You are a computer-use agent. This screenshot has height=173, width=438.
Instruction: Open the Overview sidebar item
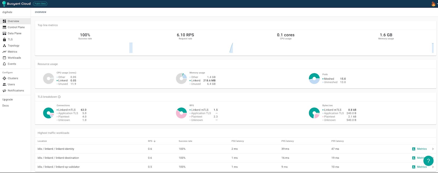click(15, 21)
